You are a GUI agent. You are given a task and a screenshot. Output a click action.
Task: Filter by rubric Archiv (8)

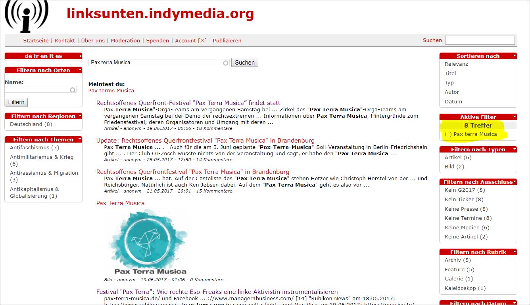(458, 260)
